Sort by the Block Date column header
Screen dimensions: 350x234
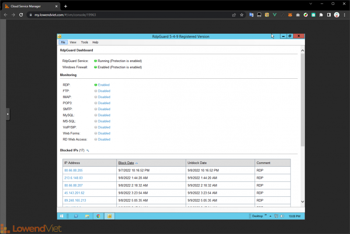tap(151, 163)
